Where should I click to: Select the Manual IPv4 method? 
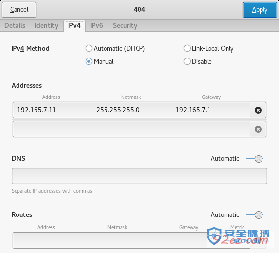[x=99, y=61]
